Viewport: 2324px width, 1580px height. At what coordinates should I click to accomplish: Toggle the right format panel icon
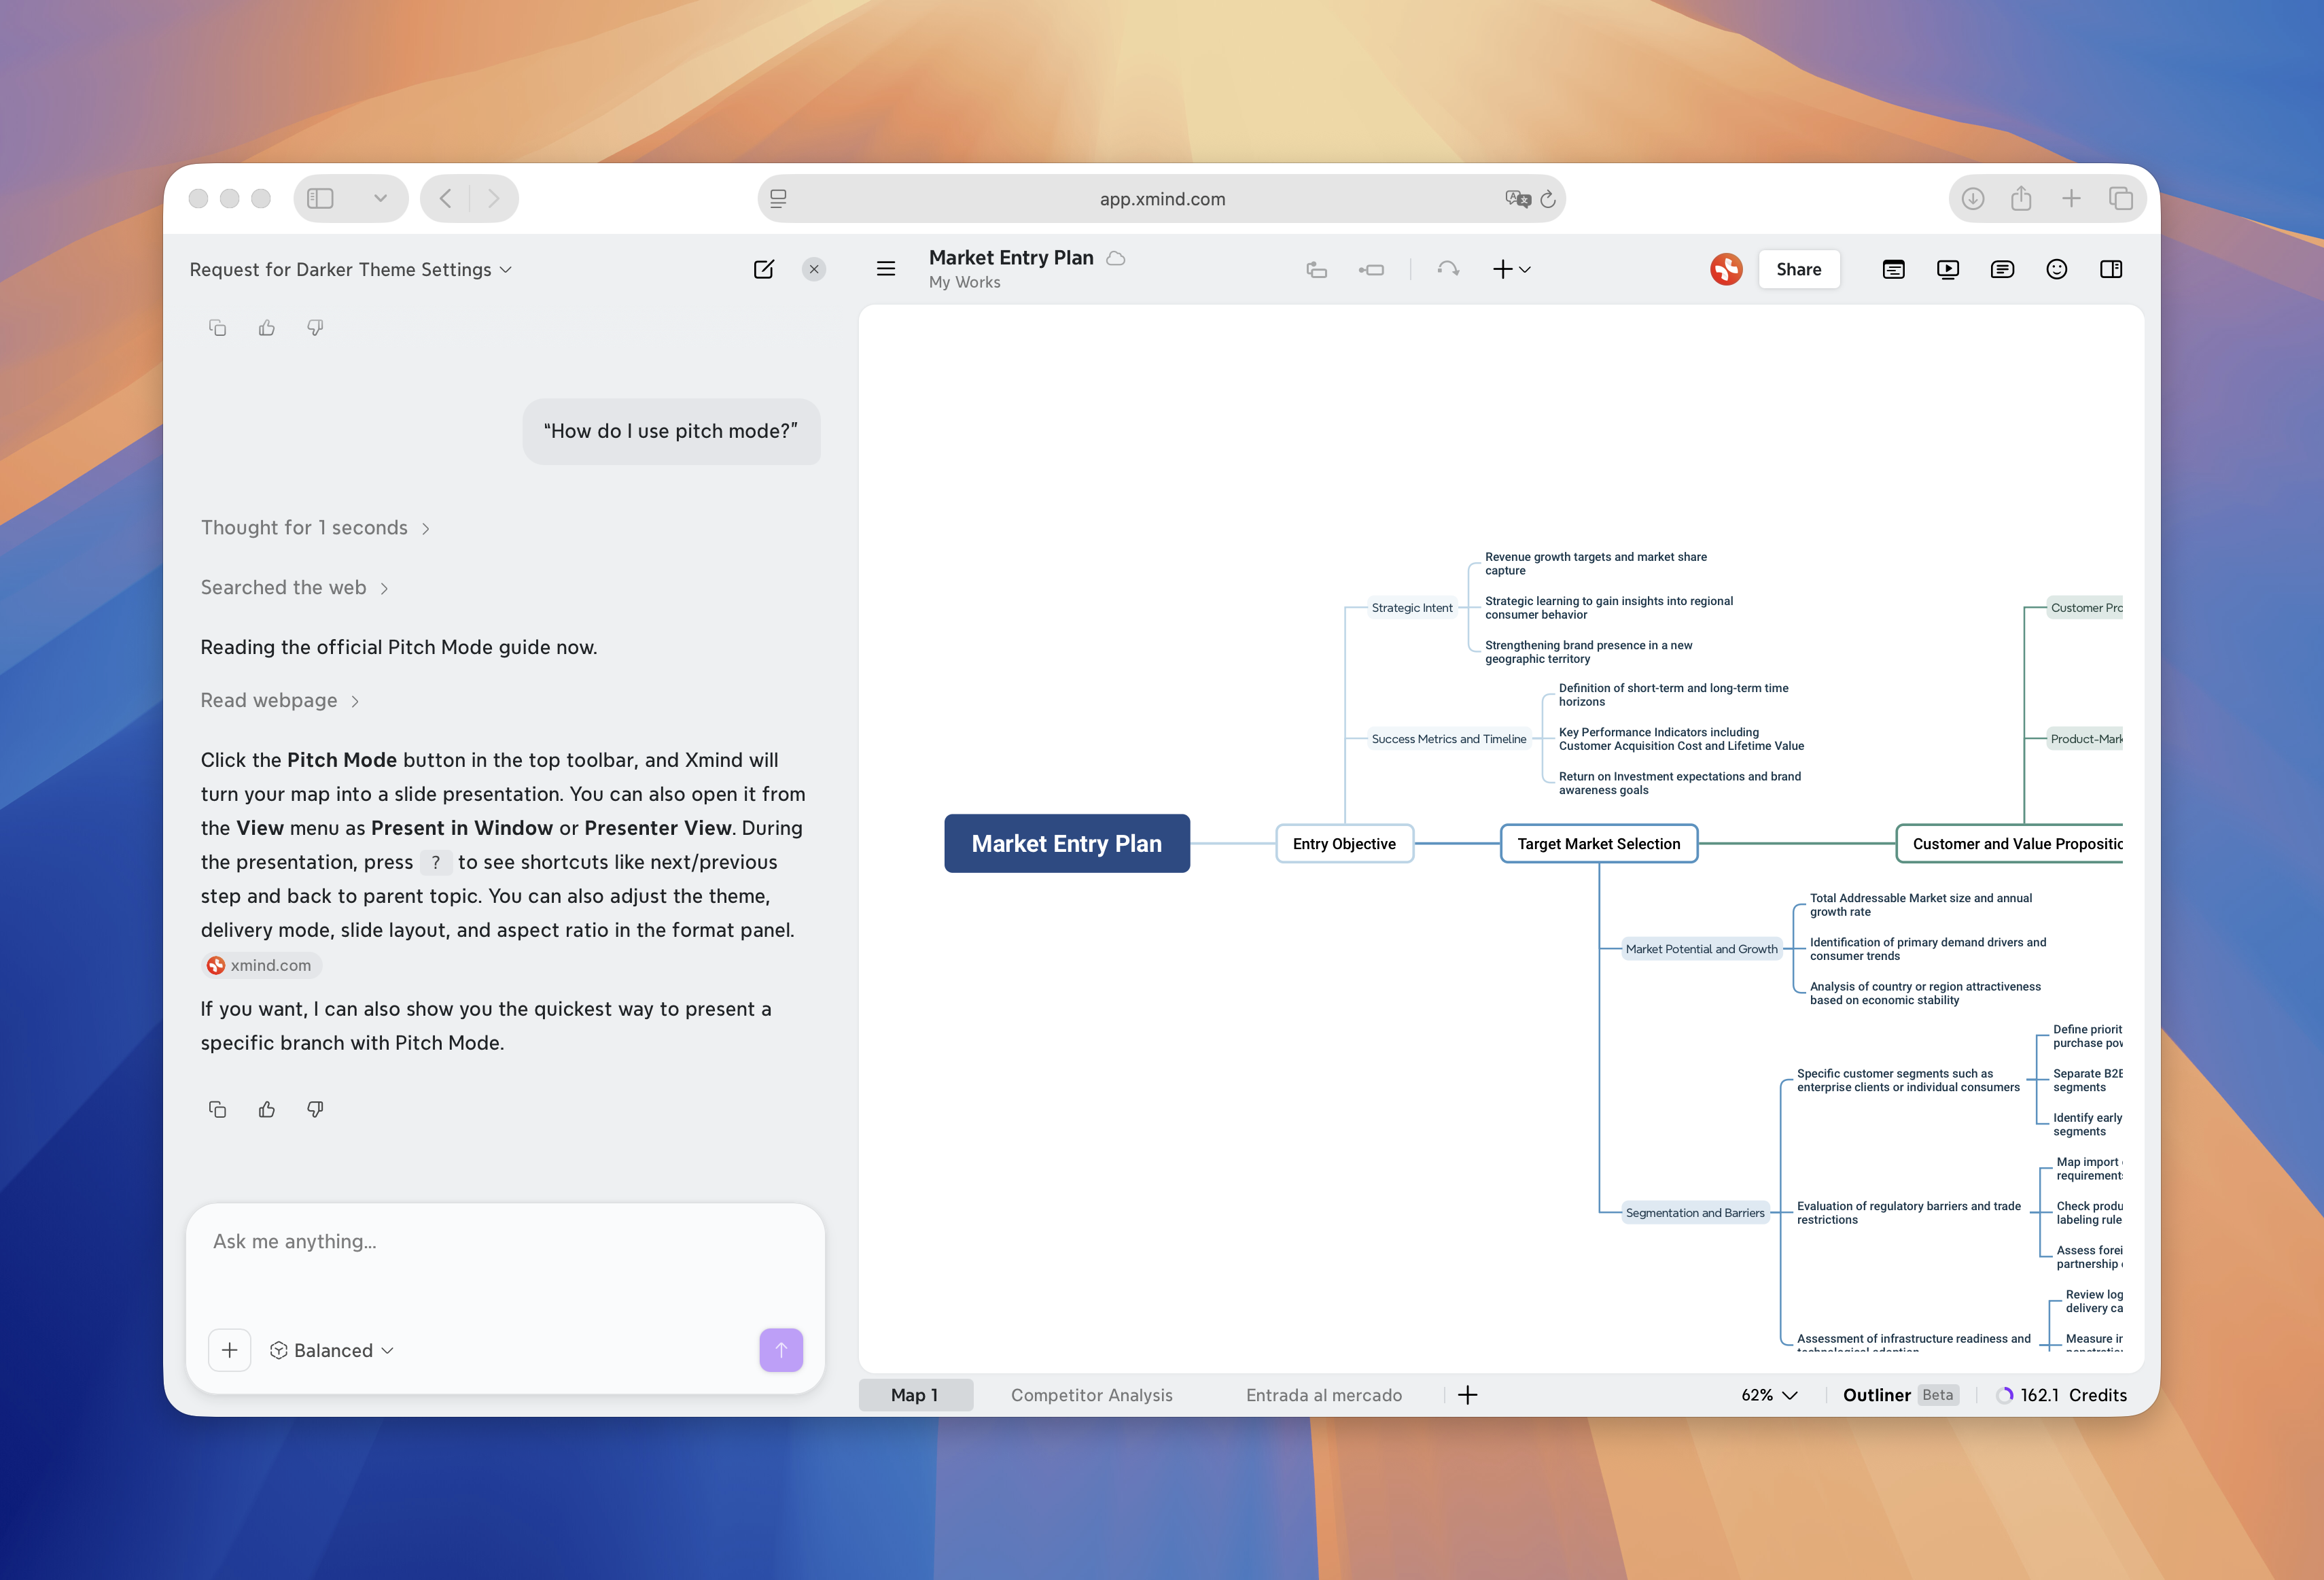coord(2111,269)
